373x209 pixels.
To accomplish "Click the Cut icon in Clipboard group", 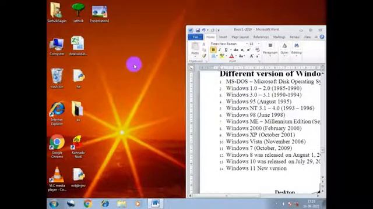I will click(204, 44).
